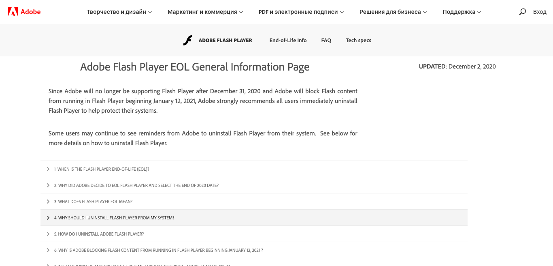
Task: Expand question 1 about Flash Player end-of-life date
Action: click(102, 169)
